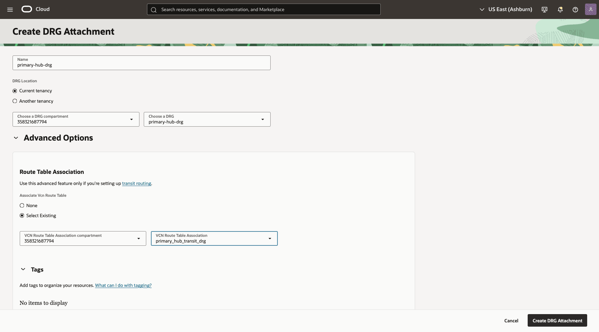Screen dimensions: 599x332
Task: Open the Help question mark icon
Action: click(x=575, y=9)
